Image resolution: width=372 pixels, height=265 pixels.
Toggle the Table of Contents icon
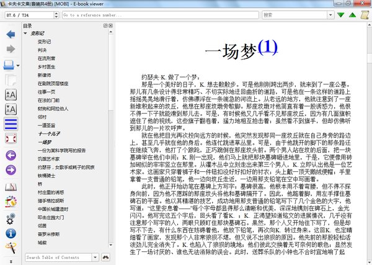tap(11, 124)
